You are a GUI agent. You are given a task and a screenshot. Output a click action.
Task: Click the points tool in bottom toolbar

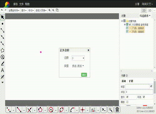pyautogui.click(x=9, y=110)
